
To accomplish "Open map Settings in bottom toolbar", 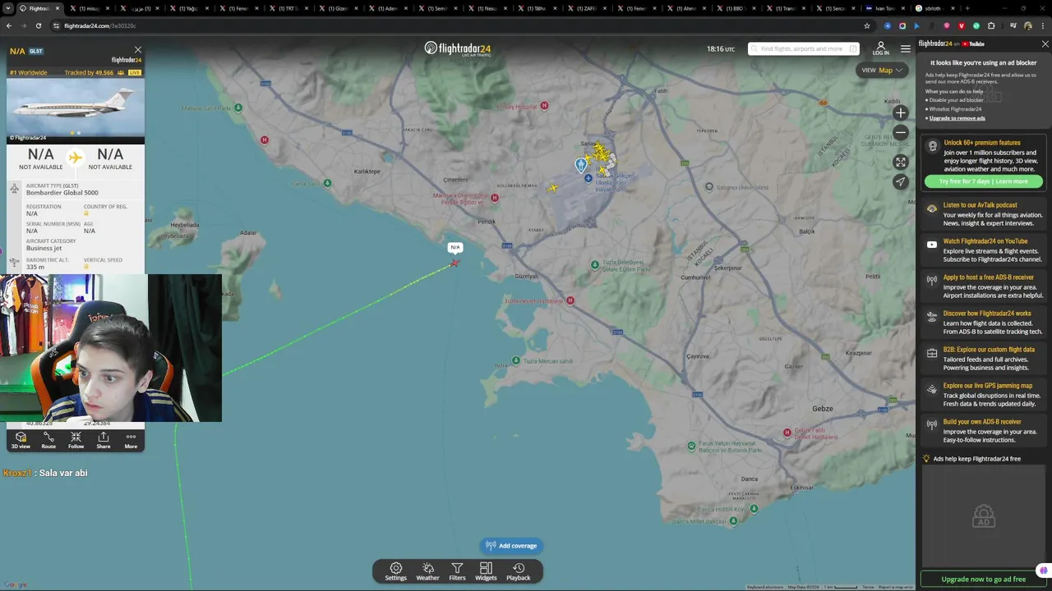I will pos(395,571).
